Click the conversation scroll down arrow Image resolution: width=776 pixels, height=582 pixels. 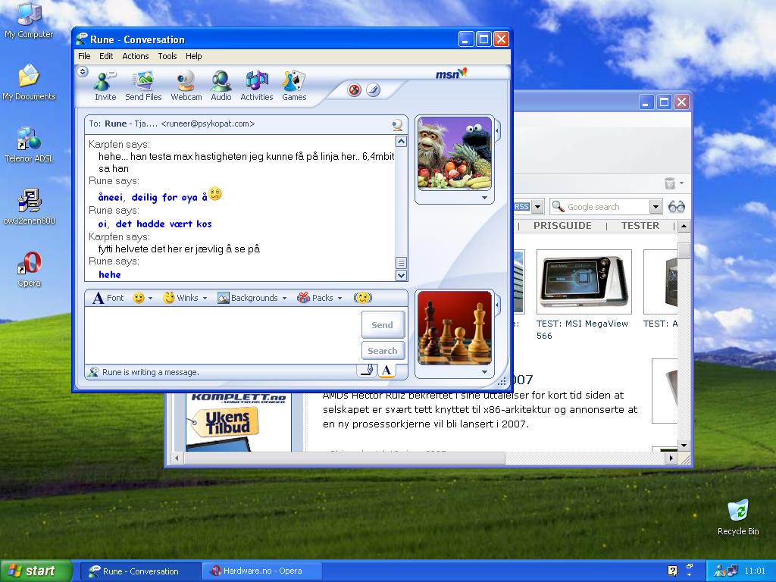click(401, 275)
